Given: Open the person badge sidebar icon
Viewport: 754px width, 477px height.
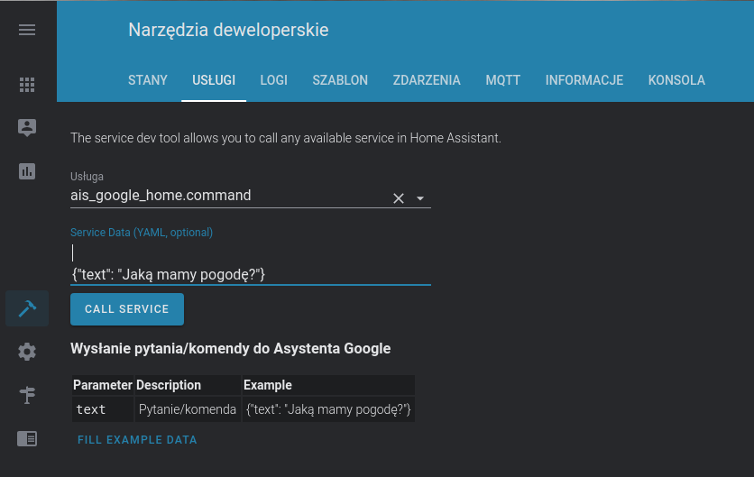Looking at the screenshot, I should click(27, 127).
